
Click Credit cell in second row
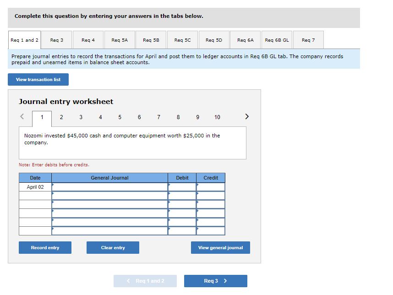click(x=211, y=196)
